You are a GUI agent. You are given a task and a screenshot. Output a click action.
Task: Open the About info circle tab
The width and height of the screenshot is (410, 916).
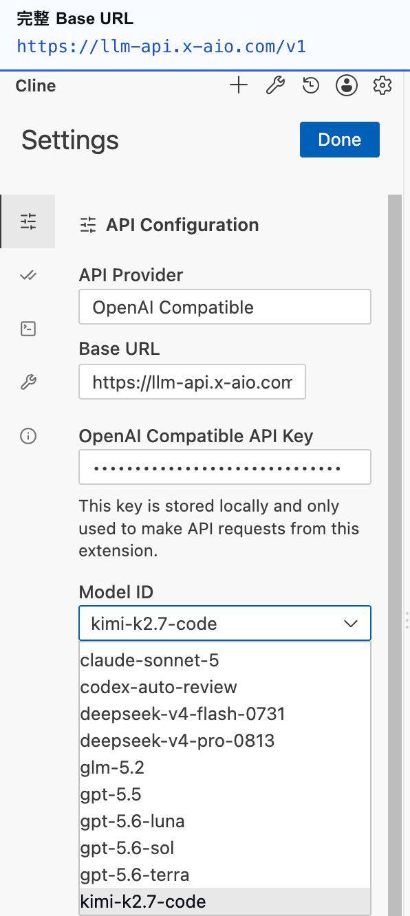click(x=28, y=436)
